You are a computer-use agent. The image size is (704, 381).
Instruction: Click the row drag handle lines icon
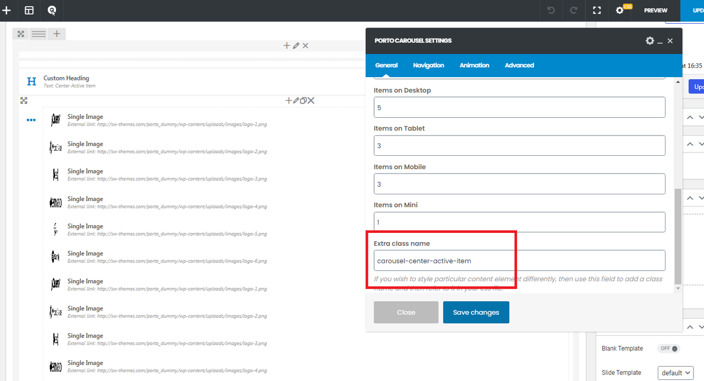point(38,34)
